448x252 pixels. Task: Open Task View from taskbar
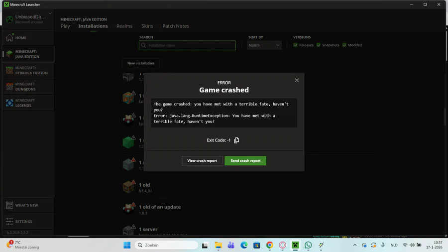pos(205,245)
